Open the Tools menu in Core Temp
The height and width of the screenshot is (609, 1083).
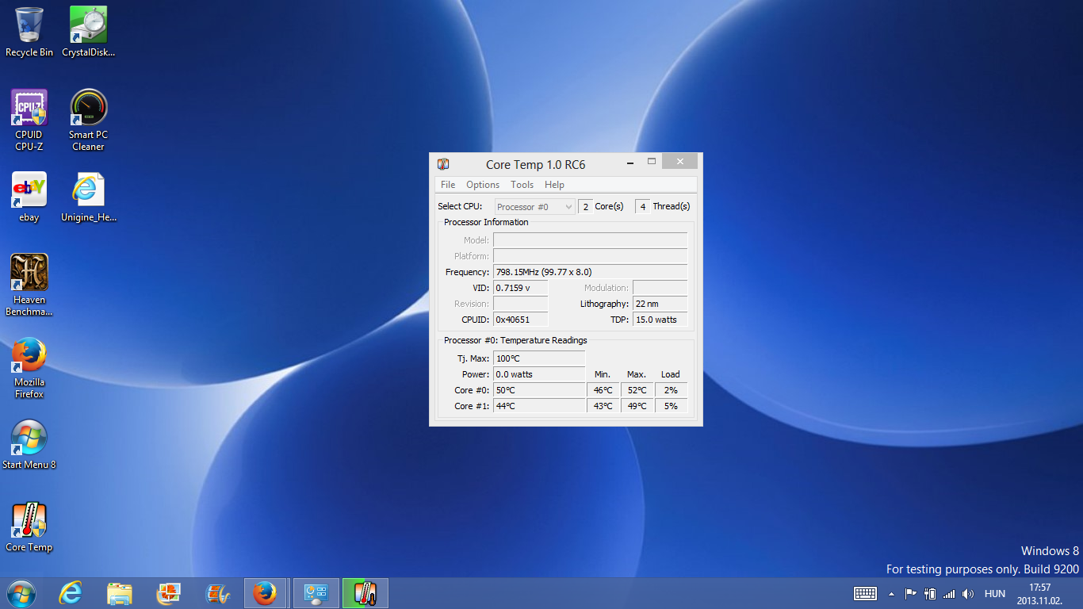522,185
